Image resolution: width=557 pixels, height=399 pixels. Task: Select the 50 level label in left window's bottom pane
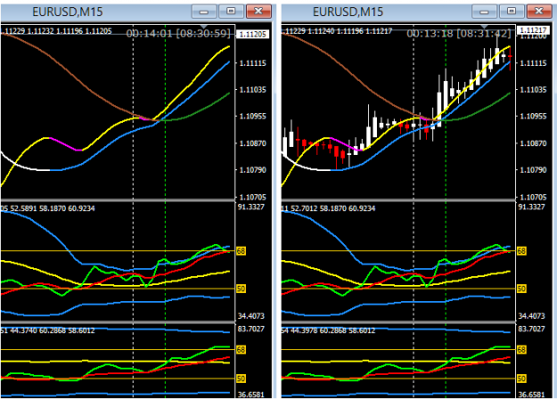pyautogui.click(x=241, y=379)
